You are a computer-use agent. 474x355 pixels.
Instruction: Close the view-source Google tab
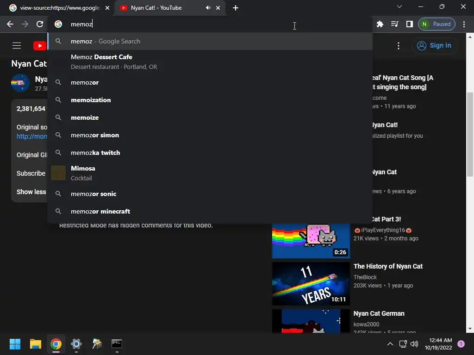pos(107,8)
